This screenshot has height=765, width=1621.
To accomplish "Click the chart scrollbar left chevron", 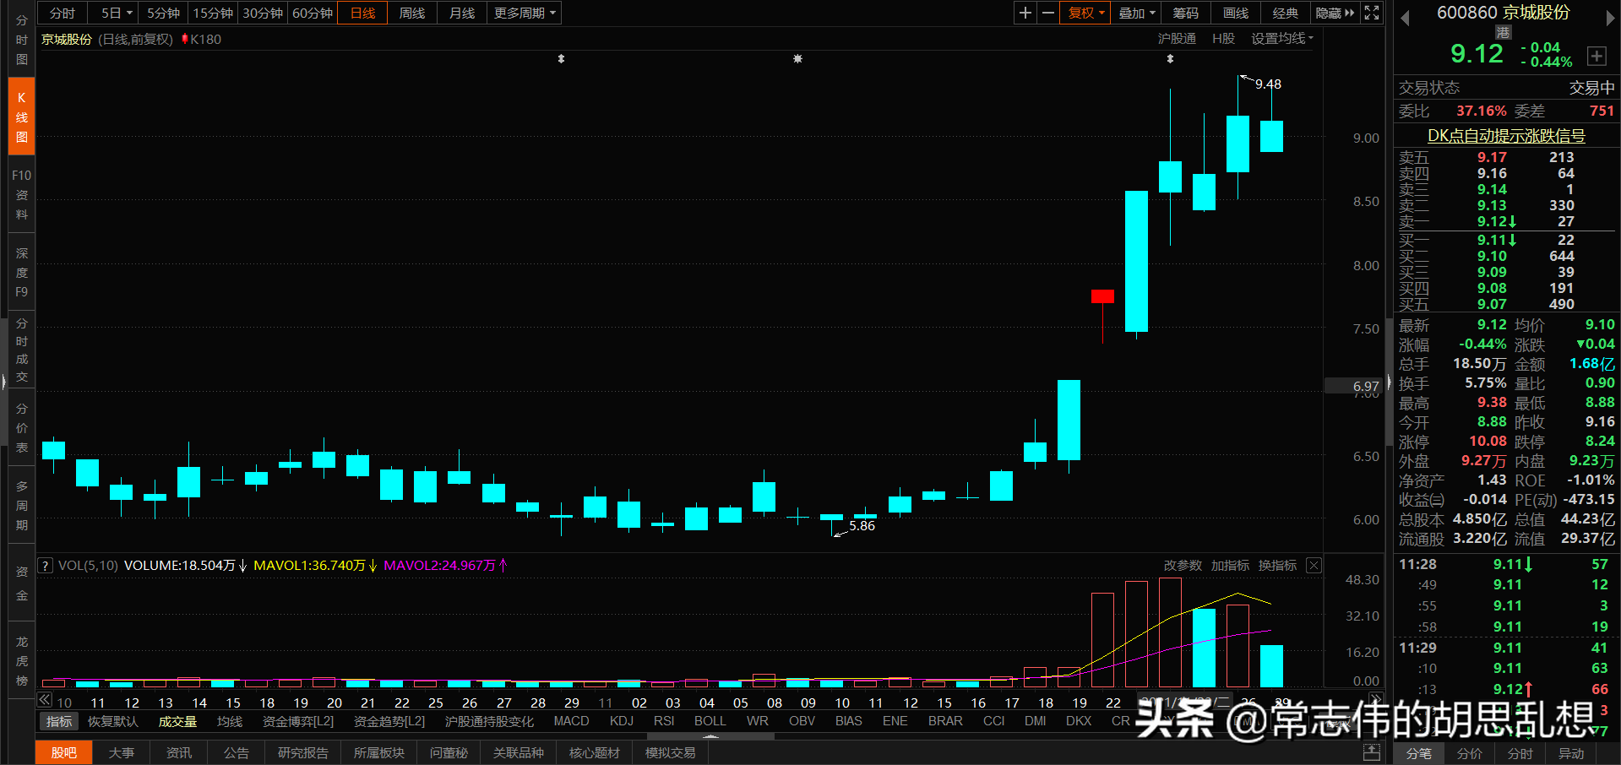I will pyautogui.click(x=44, y=700).
